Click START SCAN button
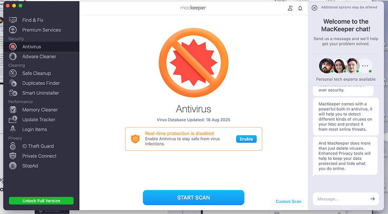 [194, 198]
